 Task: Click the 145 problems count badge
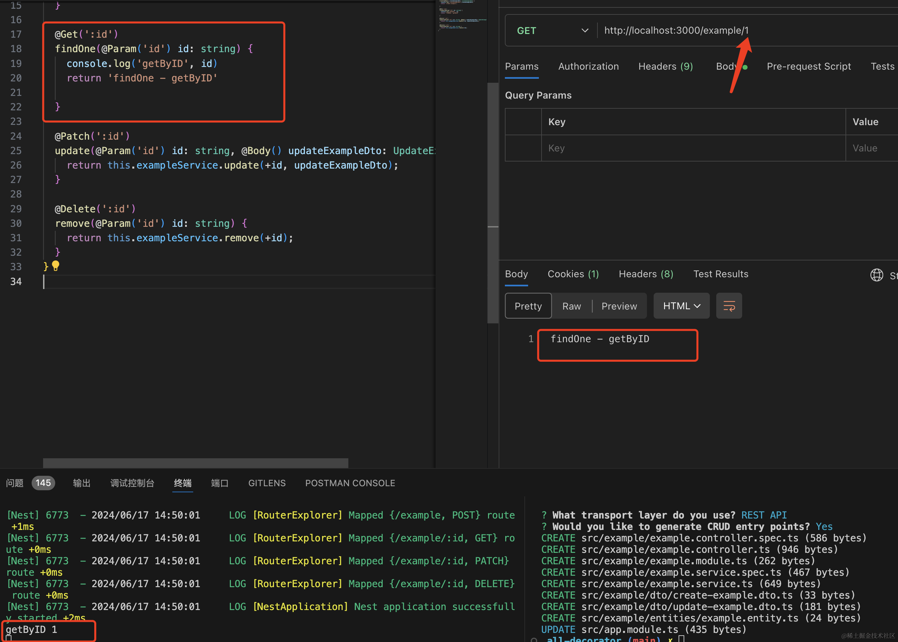point(43,483)
